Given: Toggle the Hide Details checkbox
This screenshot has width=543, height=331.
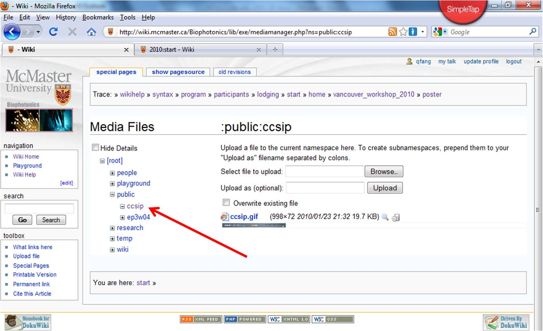Looking at the screenshot, I should [95, 148].
